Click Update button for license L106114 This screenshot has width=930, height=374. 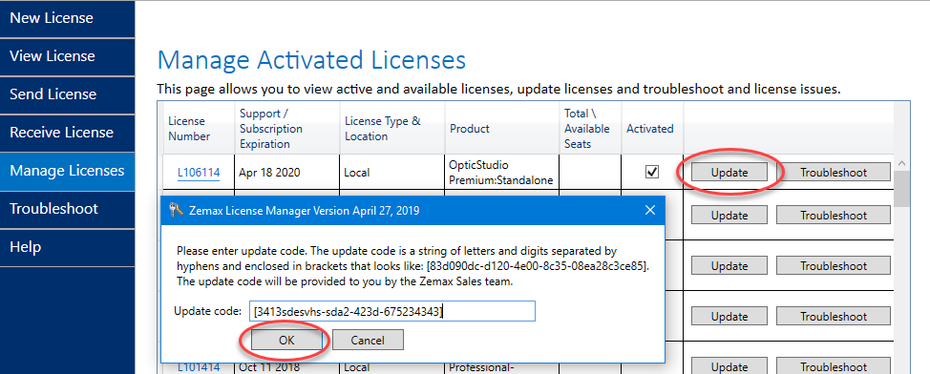[x=729, y=173]
